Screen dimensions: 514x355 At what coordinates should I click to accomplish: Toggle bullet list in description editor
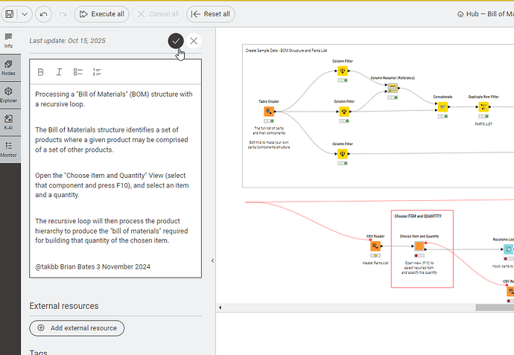77,72
